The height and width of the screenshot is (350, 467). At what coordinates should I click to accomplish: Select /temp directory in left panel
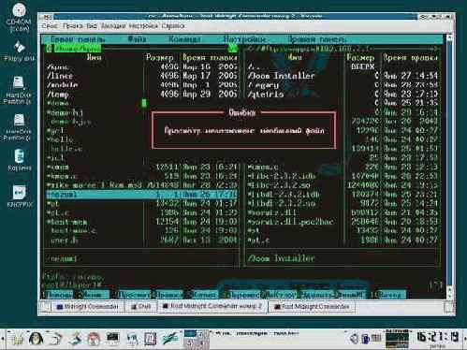click(x=58, y=94)
